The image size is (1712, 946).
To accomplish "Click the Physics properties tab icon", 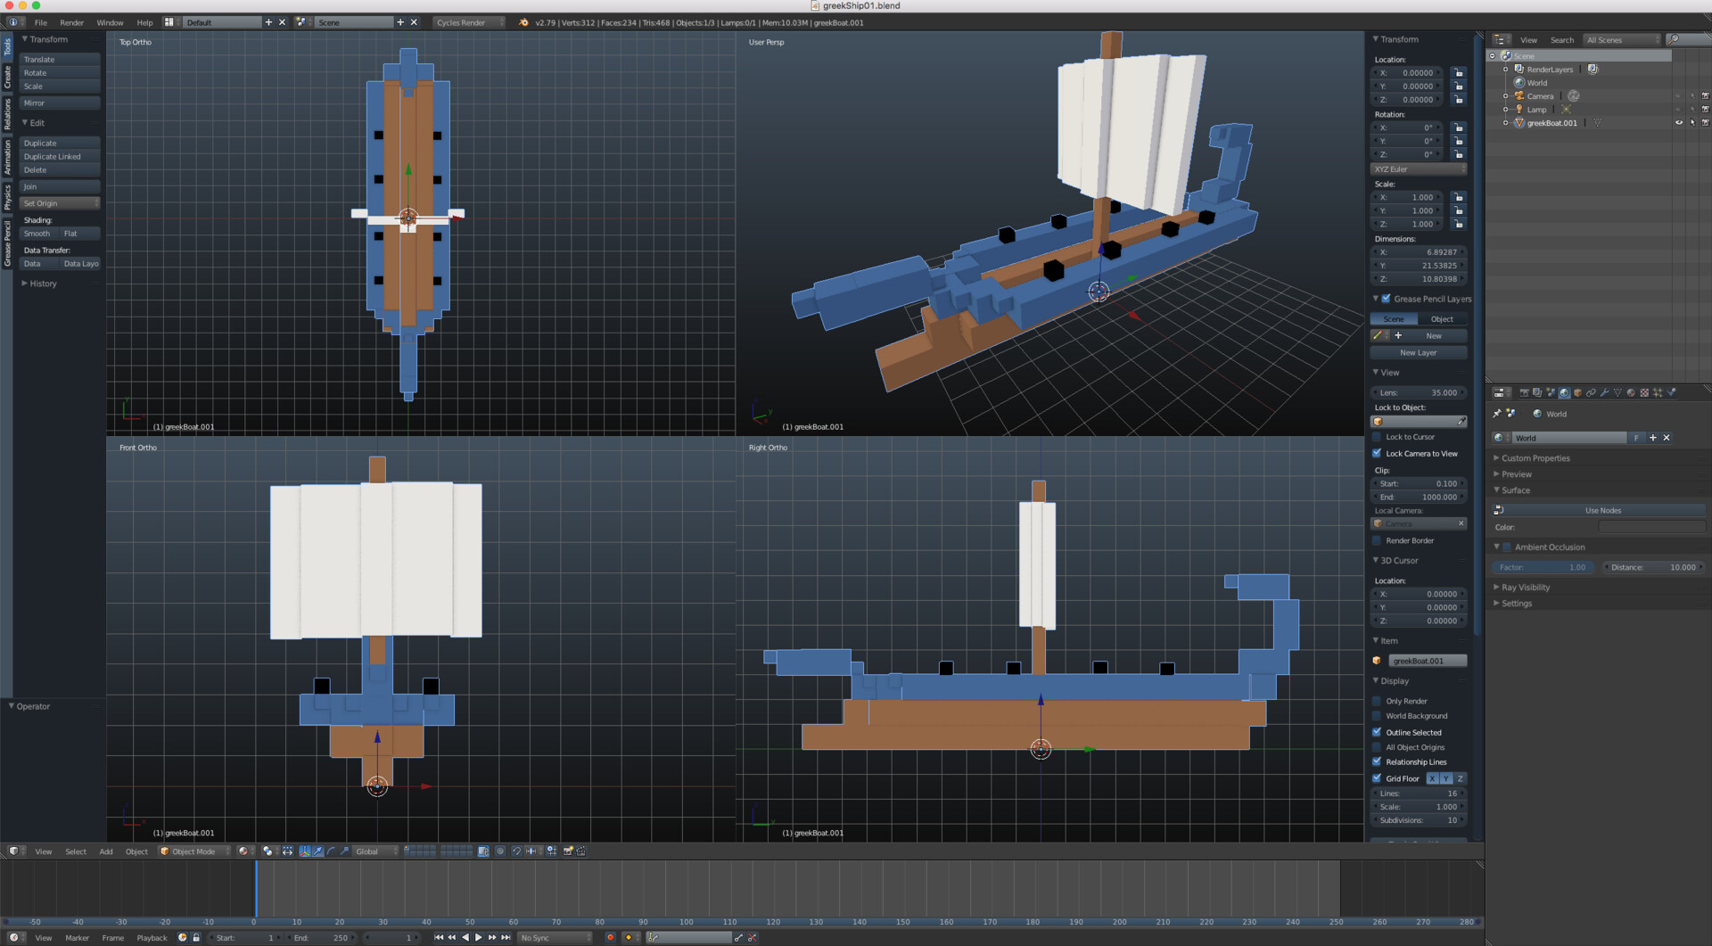I will click(1671, 393).
